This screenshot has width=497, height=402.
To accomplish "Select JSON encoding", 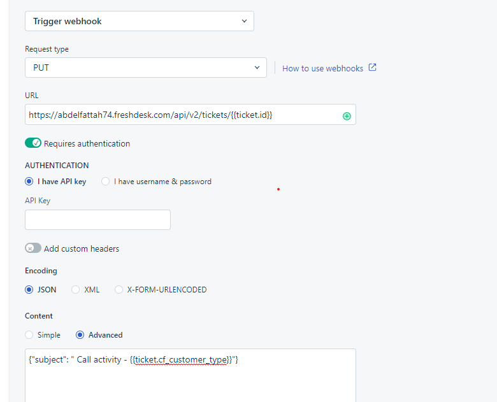I will pyautogui.click(x=29, y=289).
